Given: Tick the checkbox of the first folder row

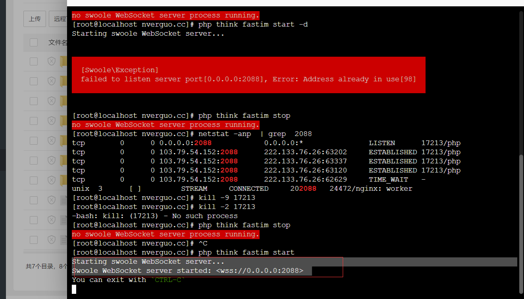Looking at the screenshot, I should coord(34,61).
